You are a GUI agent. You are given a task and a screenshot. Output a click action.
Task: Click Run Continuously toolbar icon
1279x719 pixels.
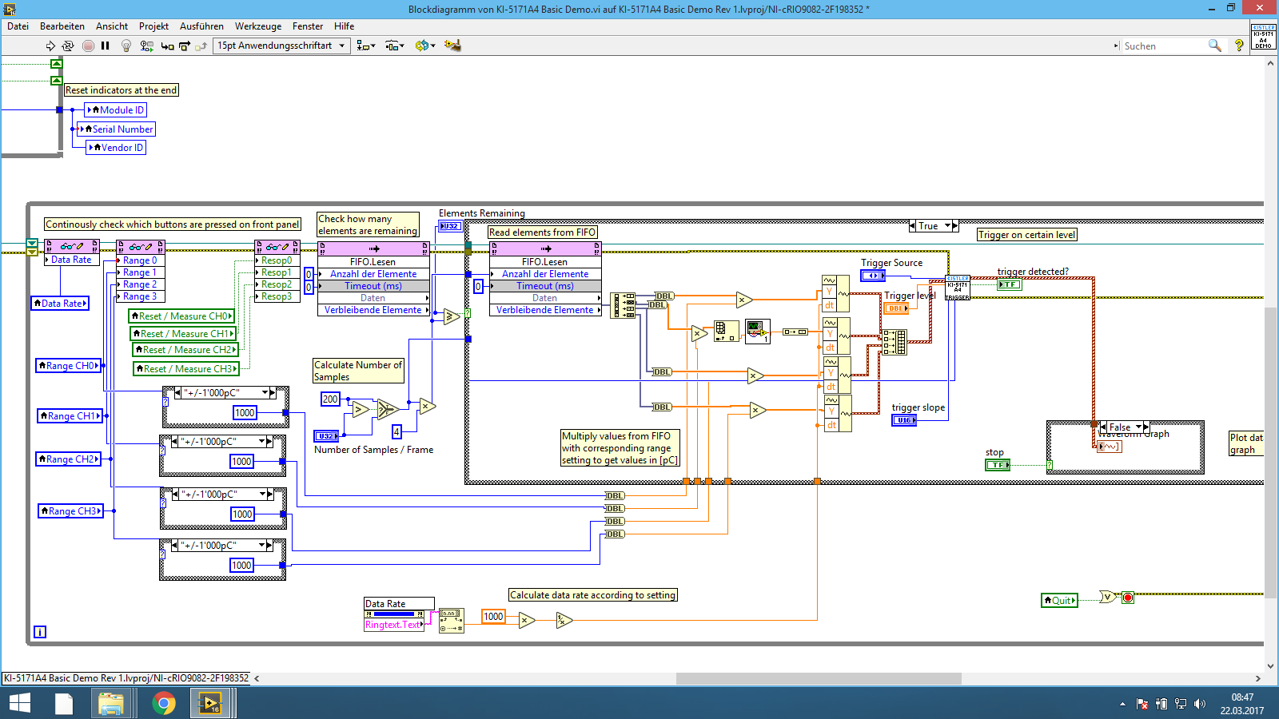[x=68, y=46]
